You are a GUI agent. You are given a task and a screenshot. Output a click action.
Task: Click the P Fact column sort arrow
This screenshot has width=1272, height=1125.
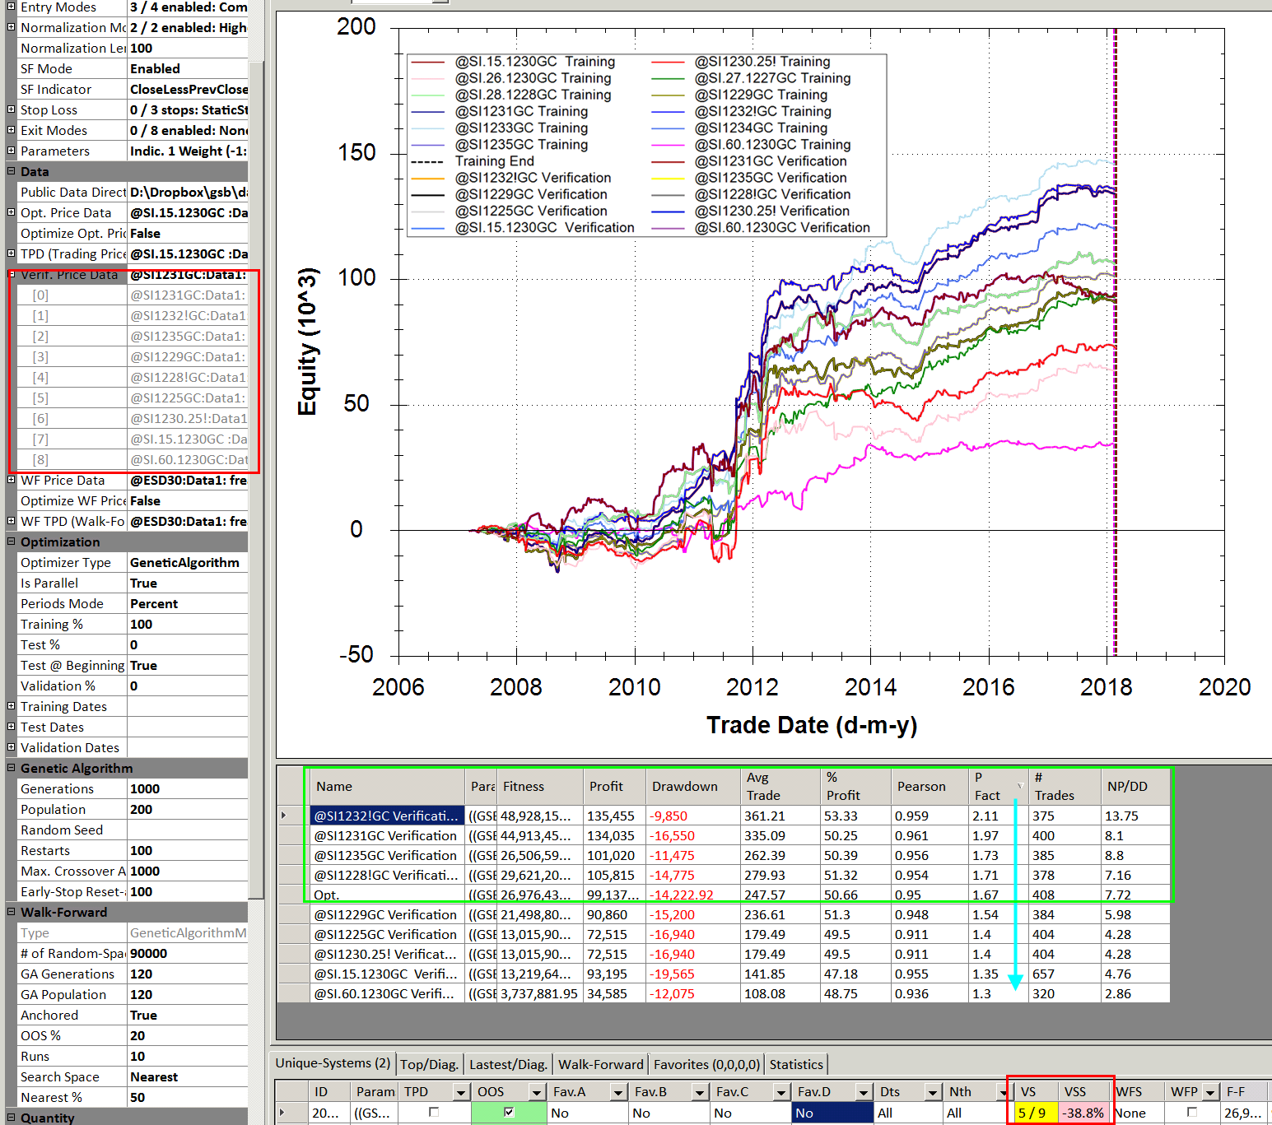pos(1020,786)
